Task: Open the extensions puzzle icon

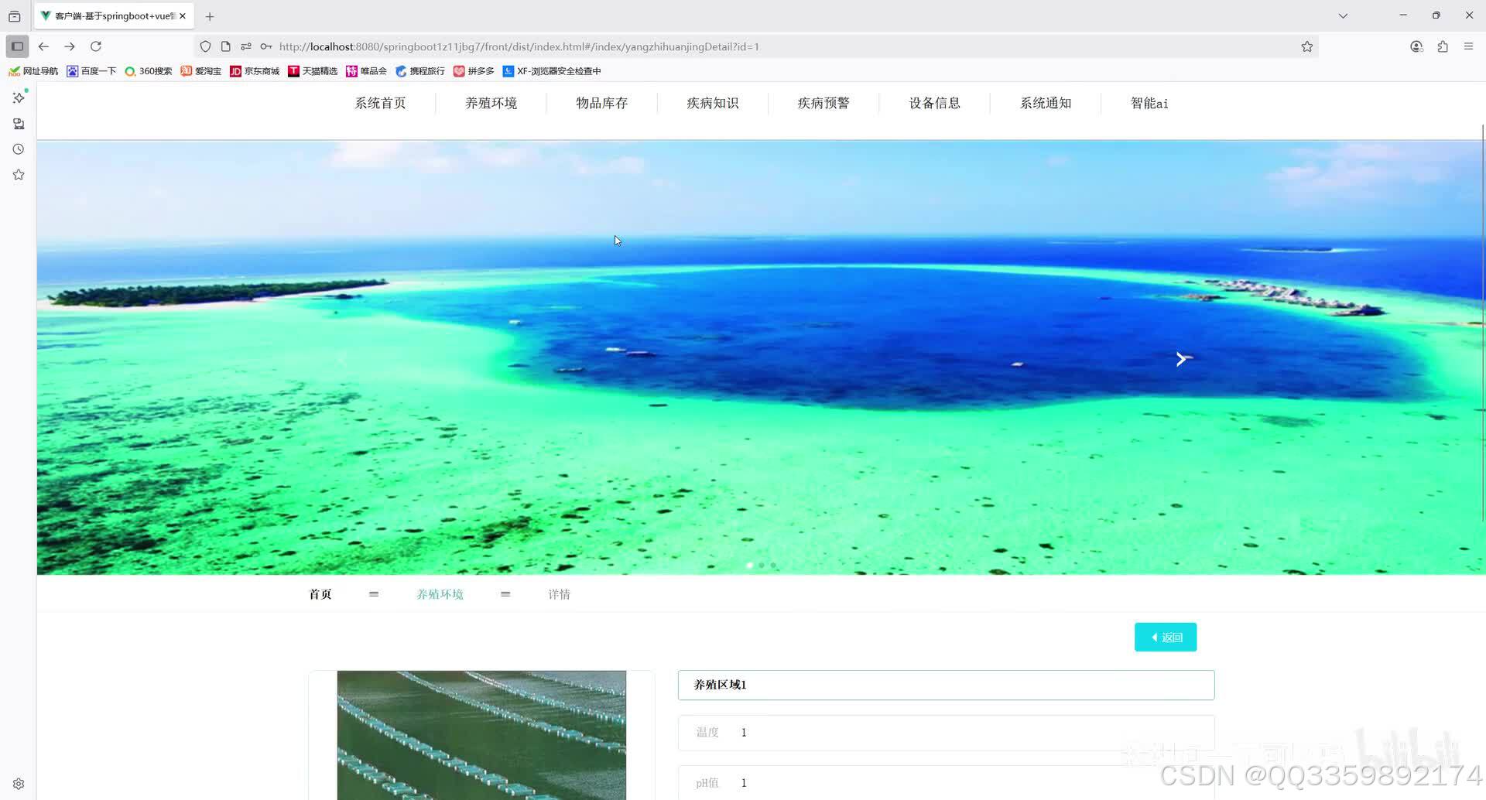Action: [1442, 46]
